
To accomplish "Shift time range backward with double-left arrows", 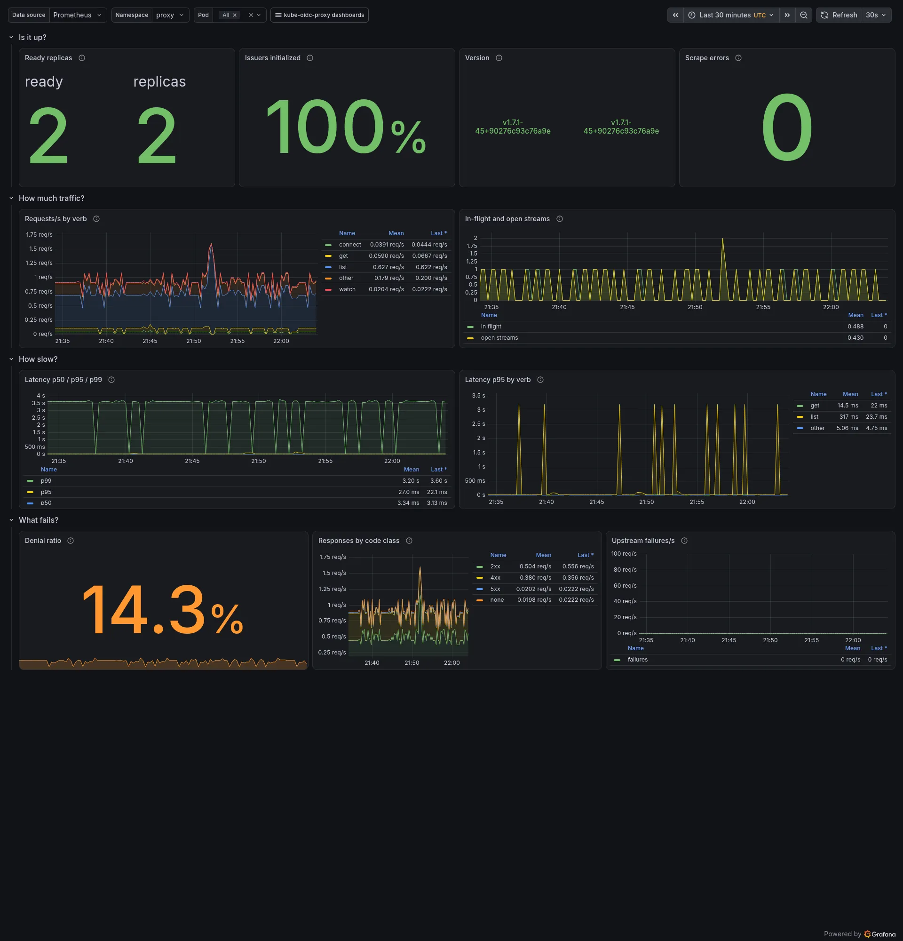I will [675, 15].
